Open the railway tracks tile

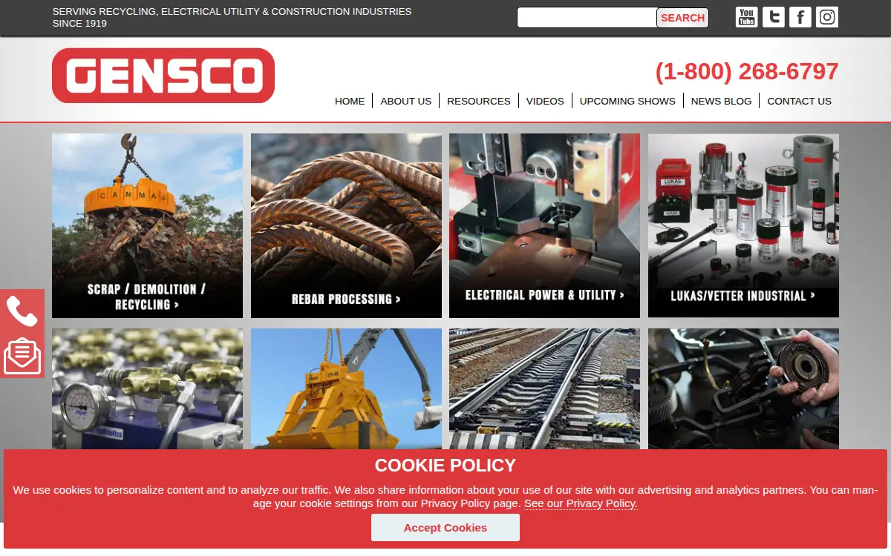coord(544,389)
